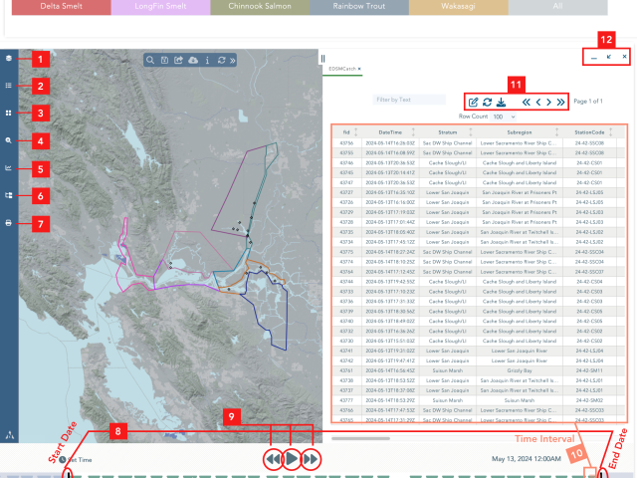The width and height of the screenshot is (637, 478).
Task: Open the table/tree layout icon in sidebar
Action: 9,195
